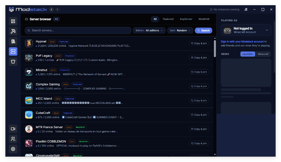This screenshot has width=281, height=162.
Task: Click the blue Search button
Action: [x=203, y=31]
